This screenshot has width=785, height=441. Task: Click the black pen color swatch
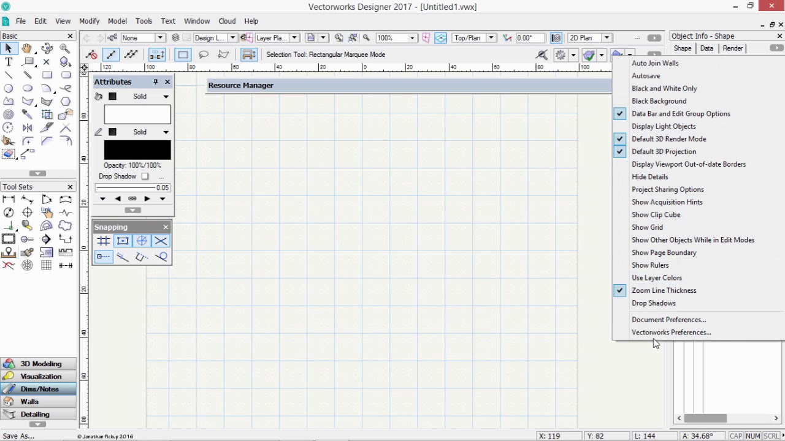pos(137,150)
